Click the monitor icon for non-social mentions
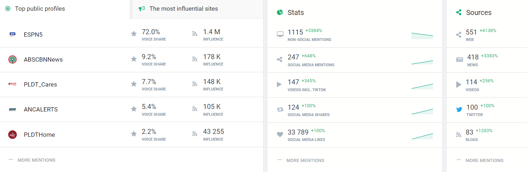The image size is (527, 172). tap(280, 35)
